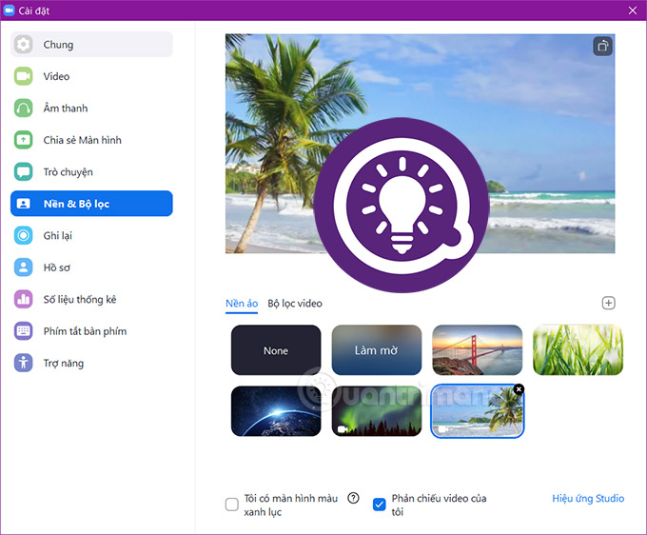The image size is (647, 535).
Task: Click the Trò chuyện chat bubble icon
Action: point(24,171)
